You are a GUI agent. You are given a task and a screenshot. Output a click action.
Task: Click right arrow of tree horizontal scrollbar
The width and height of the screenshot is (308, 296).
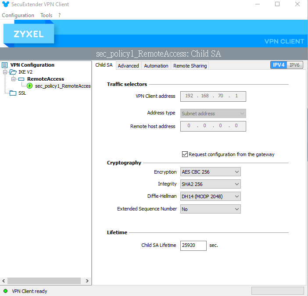87,281
